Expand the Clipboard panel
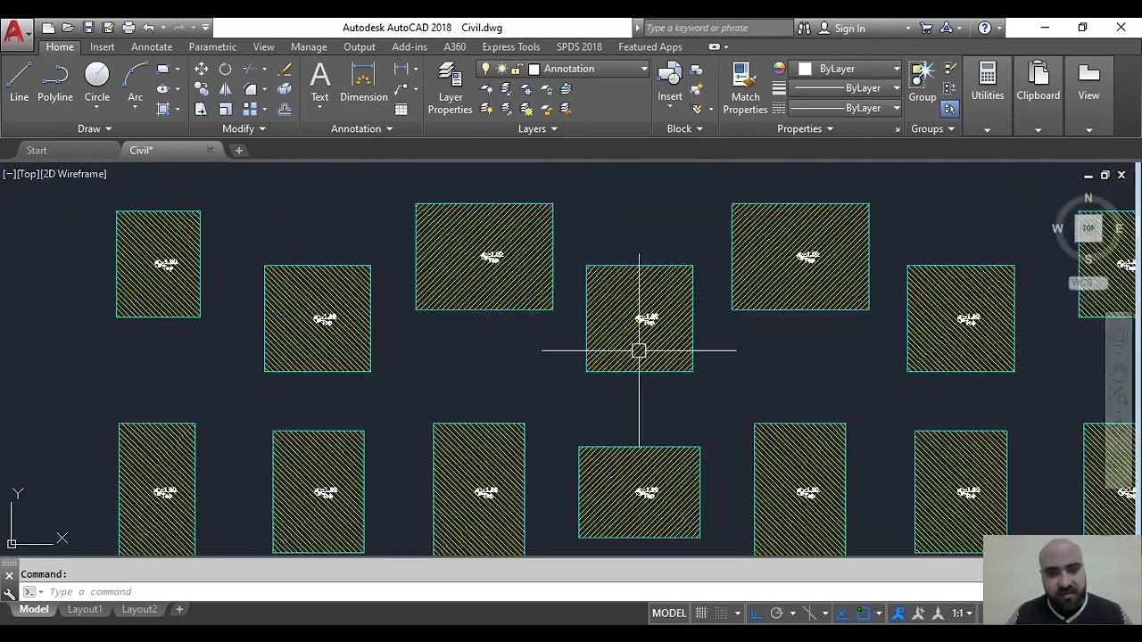Screen dimensions: 1142x642 point(1038,130)
